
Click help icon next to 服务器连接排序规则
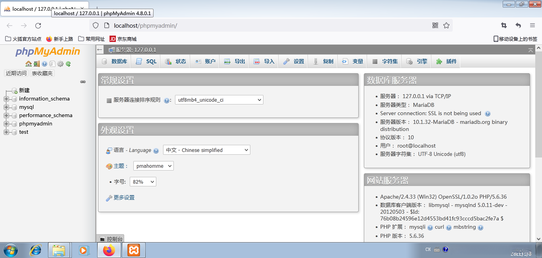coord(167,101)
